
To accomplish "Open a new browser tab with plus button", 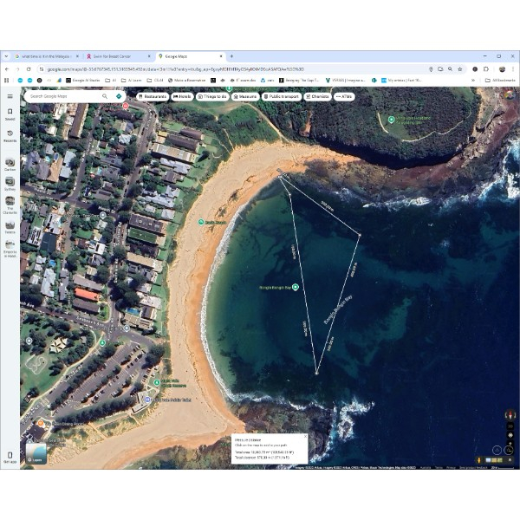I will [231, 56].
